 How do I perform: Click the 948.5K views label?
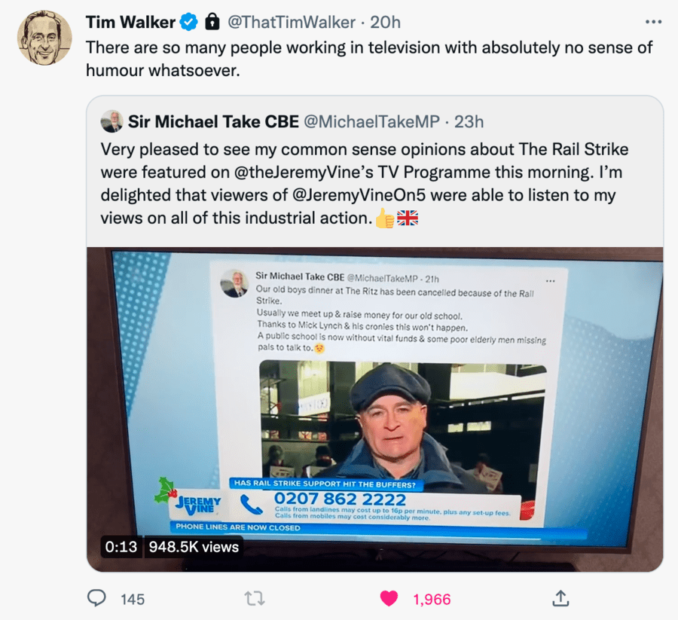pyautogui.click(x=194, y=547)
